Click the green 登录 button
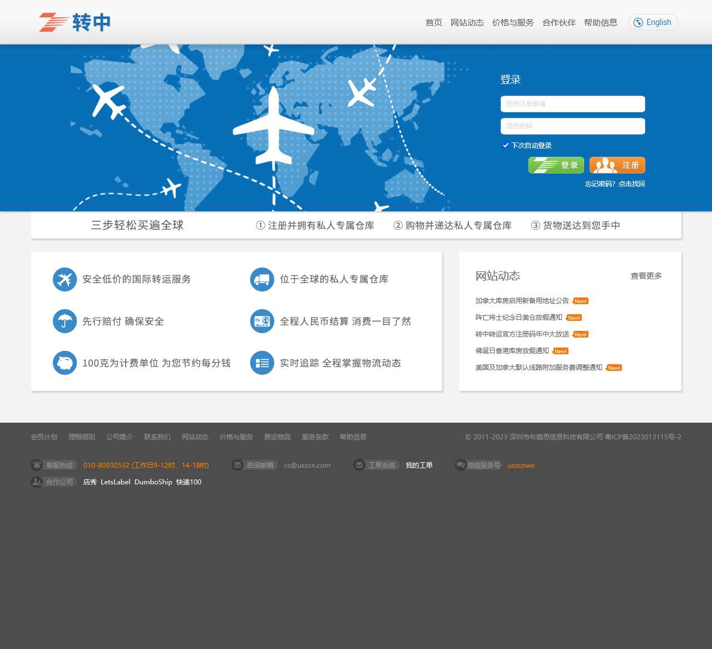The height and width of the screenshot is (649, 712). 556,165
